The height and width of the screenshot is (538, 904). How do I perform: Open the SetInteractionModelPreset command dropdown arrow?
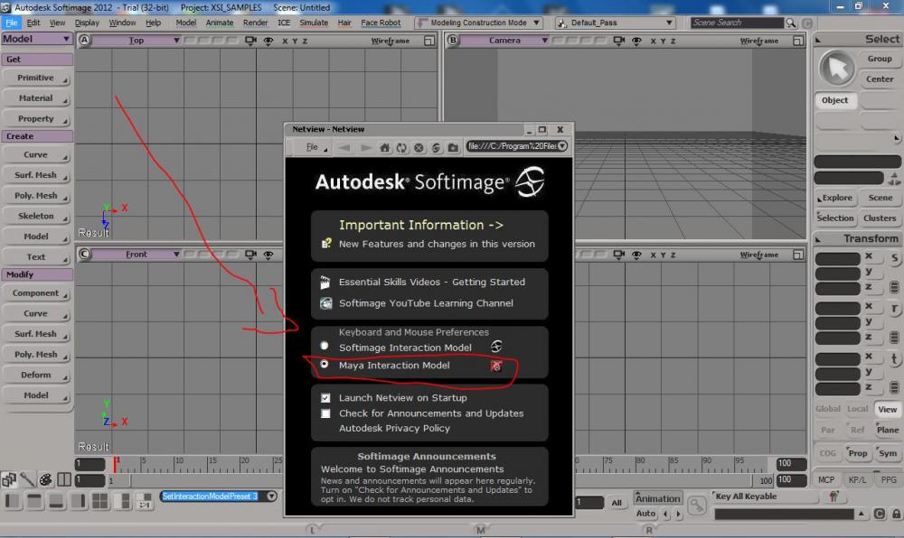[x=271, y=496]
